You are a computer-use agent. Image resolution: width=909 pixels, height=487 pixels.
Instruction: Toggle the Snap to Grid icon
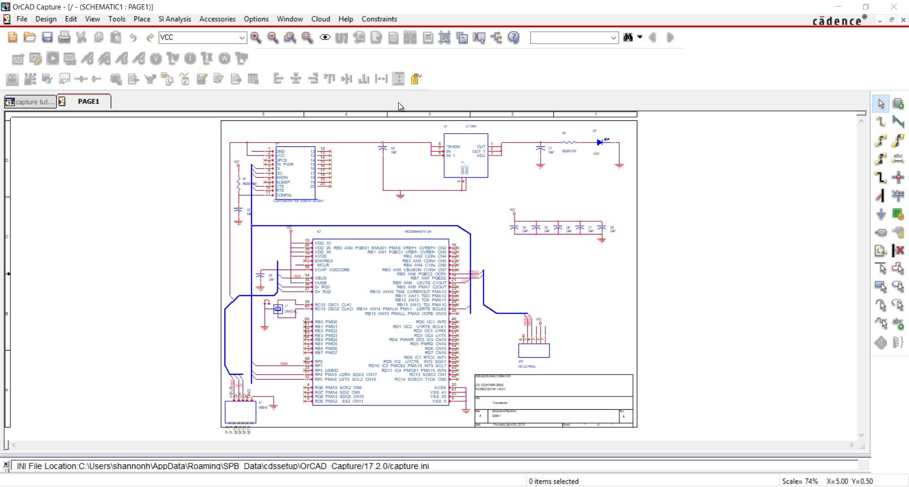[444, 37]
